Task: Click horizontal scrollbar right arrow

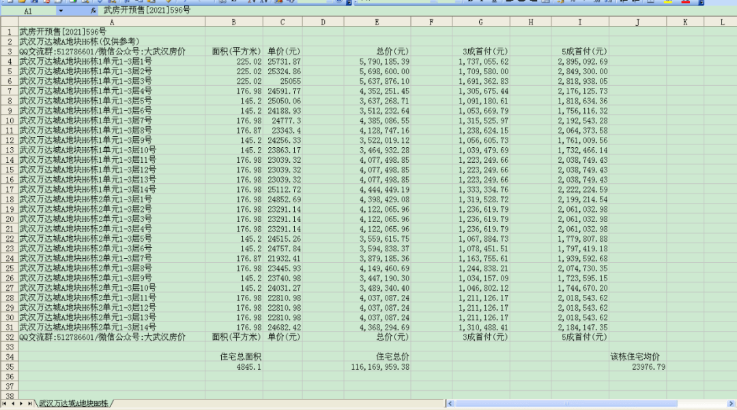Action: [731, 403]
